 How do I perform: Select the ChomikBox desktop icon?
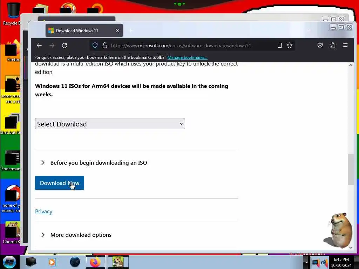(x=12, y=233)
